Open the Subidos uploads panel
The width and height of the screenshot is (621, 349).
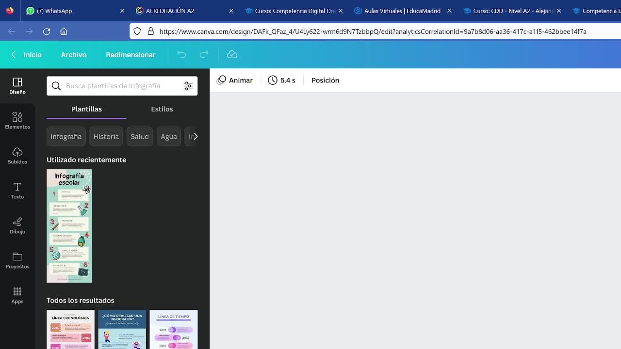17,156
